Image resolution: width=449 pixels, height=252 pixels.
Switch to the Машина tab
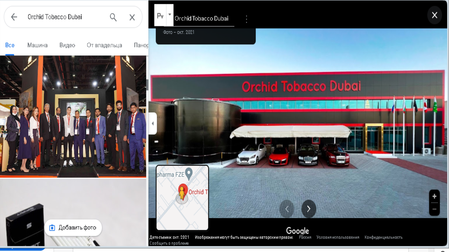(x=37, y=45)
